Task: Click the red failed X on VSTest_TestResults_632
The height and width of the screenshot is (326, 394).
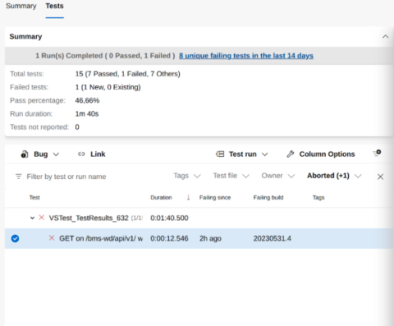Action: 42,218
